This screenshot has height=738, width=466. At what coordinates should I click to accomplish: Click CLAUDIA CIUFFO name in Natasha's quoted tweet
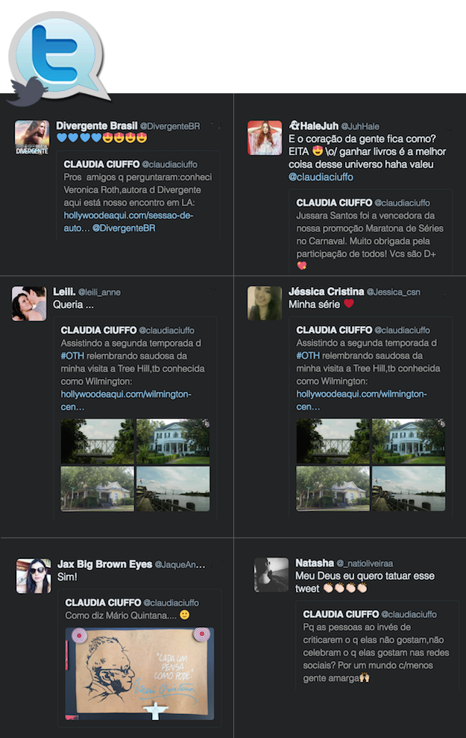tap(341, 614)
